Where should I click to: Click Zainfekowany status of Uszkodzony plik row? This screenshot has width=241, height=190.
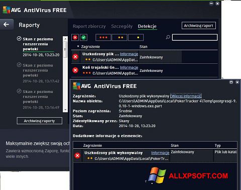pyautogui.click(x=151, y=57)
